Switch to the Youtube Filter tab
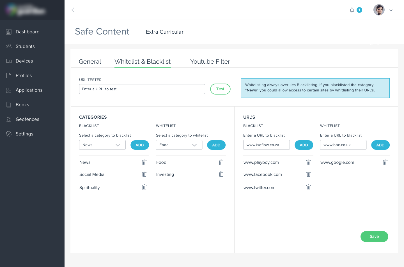404x267 pixels. point(210,62)
